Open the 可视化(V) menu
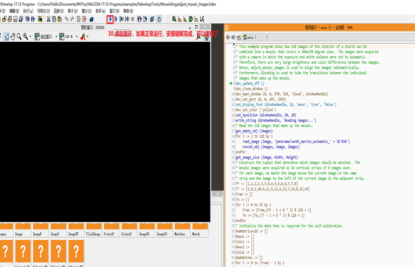This screenshot has width=415, height=267. click(43, 11)
